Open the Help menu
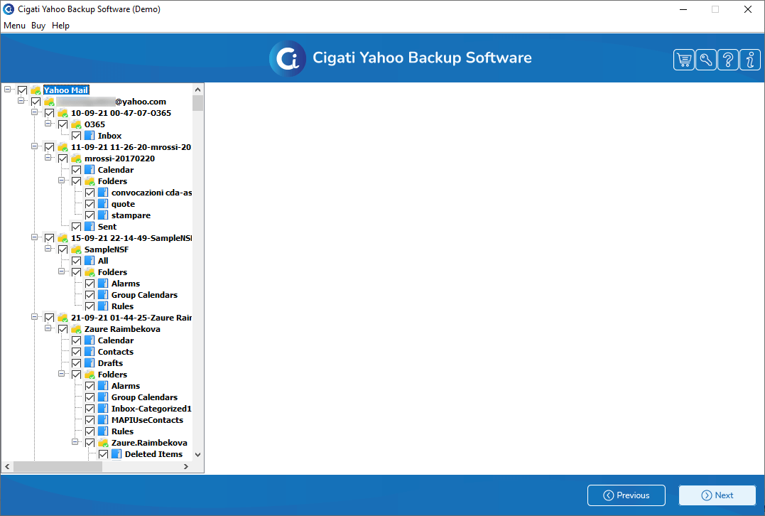The height and width of the screenshot is (516, 765). click(x=60, y=26)
